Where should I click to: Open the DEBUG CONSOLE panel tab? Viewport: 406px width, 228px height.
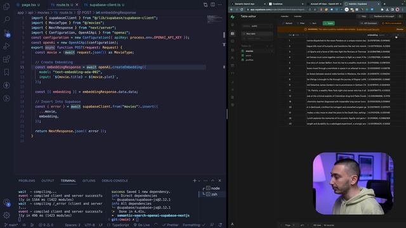[115, 180]
